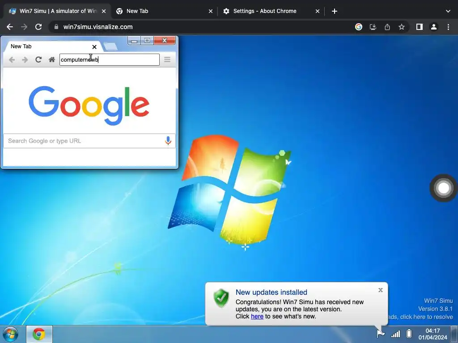
Task: Open a new tab in simulated Chrome window
Action: 110,46
